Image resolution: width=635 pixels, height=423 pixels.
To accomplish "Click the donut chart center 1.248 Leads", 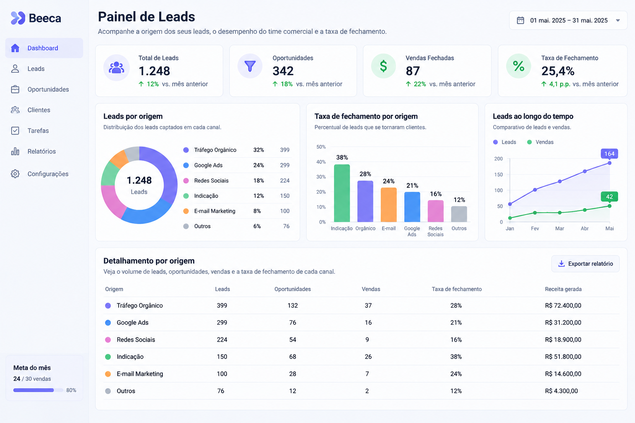I will (x=139, y=185).
